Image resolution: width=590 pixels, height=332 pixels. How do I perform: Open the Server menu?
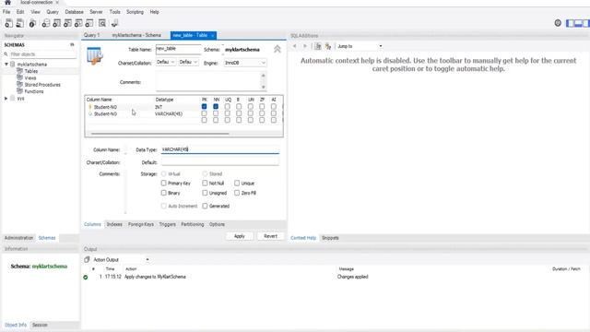coord(96,12)
